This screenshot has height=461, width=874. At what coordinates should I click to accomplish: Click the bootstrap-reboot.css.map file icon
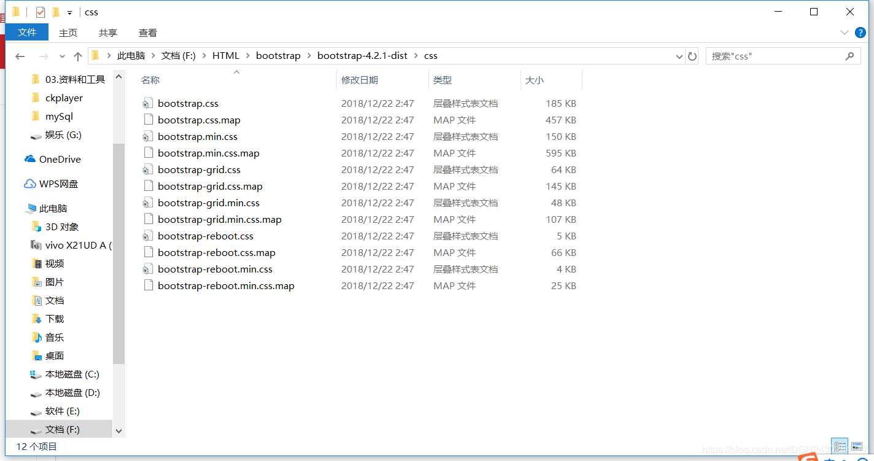pos(147,252)
